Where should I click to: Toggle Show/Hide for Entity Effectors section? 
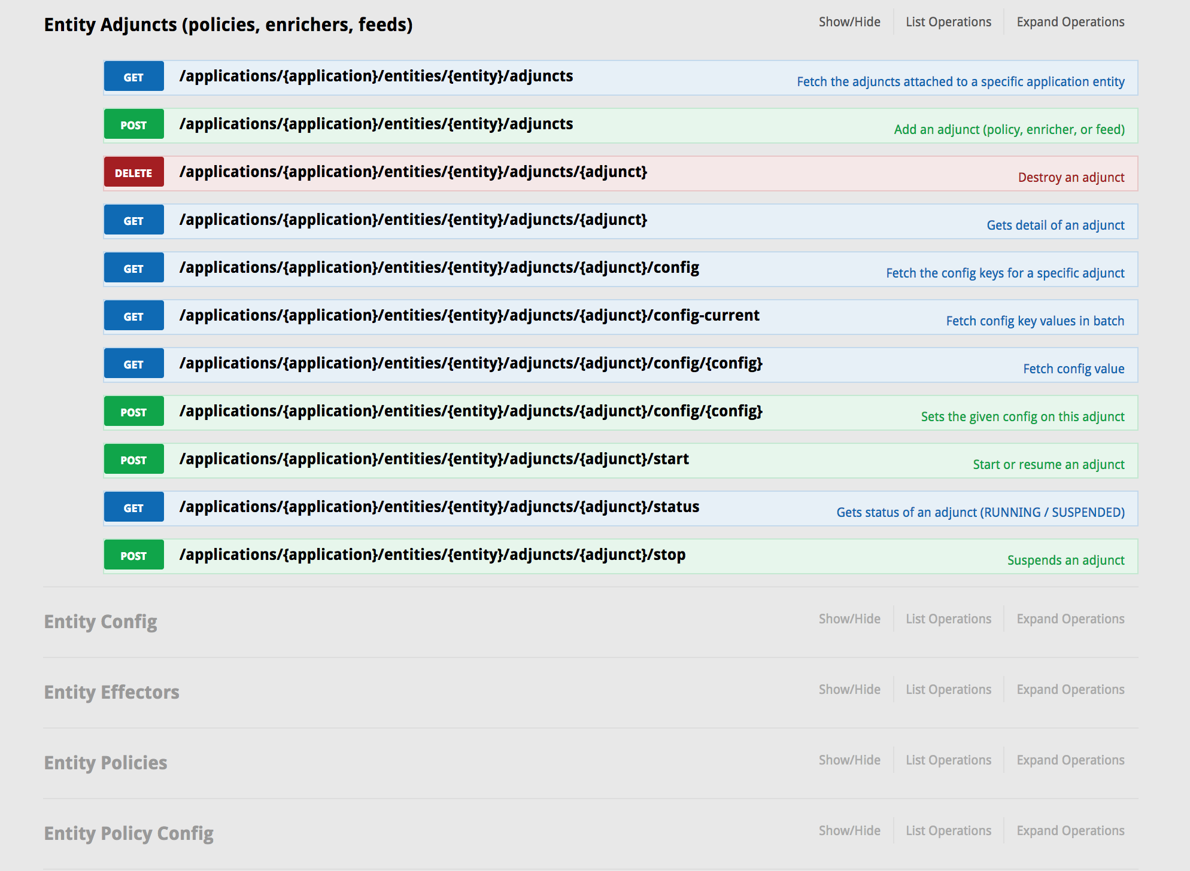pyautogui.click(x=849, y=690)
